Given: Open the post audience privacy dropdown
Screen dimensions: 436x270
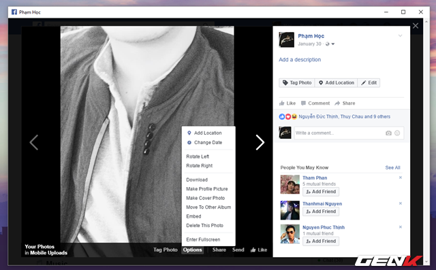Looking at the screenshot, I should 330,44.
